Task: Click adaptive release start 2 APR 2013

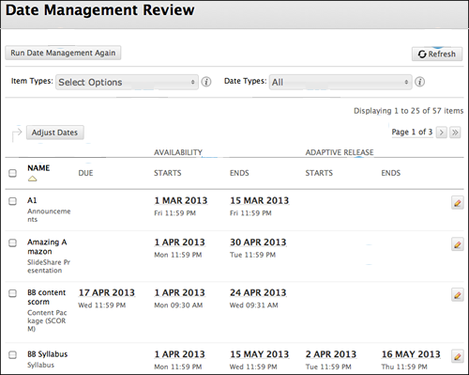Action: [331, 354]
